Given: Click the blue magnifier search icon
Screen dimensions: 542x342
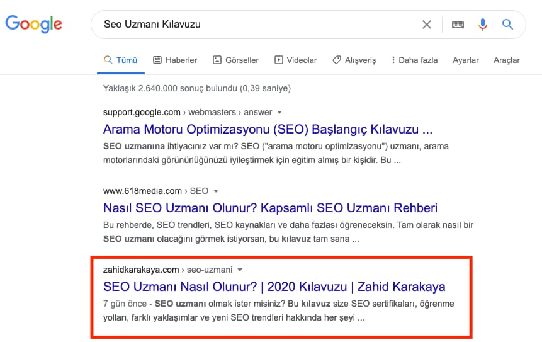Looking at the screenshot, I should tap(507, 24).
